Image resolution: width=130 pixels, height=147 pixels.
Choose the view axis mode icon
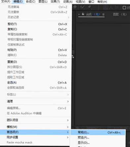point(116,7)
